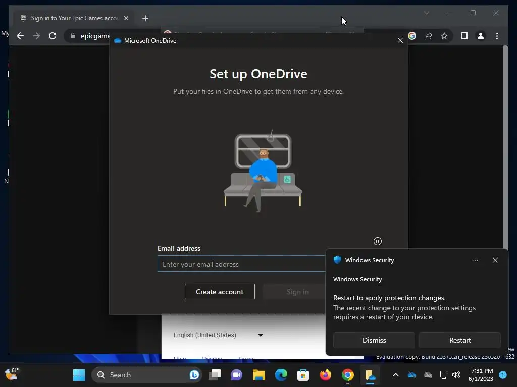The width and height of the screenshot is (517, 387).
Task: Focus the OneDrive email address field
Action: [x=241, y=264]
